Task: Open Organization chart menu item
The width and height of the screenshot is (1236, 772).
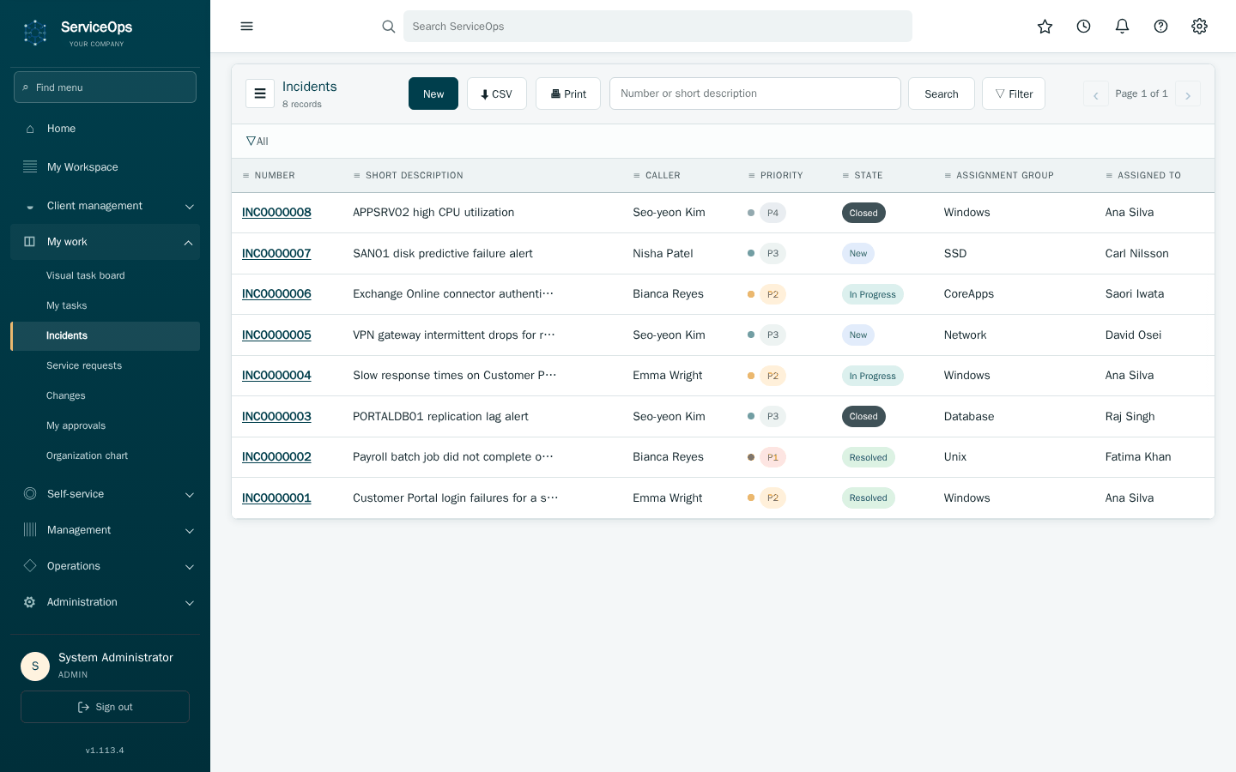Action: 105,455
